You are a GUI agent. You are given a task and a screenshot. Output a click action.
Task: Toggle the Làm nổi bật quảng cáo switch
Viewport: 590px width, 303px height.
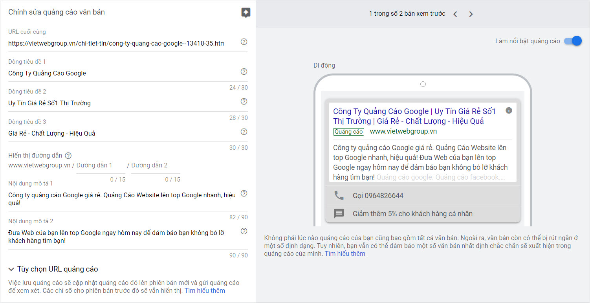click(572, 41)
